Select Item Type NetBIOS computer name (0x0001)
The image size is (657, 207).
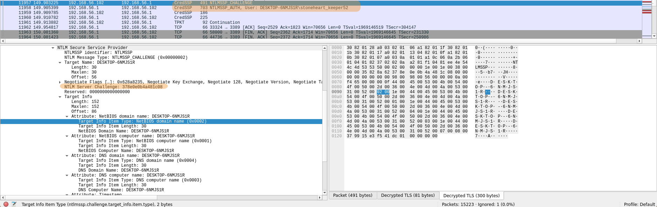[145, 141]
